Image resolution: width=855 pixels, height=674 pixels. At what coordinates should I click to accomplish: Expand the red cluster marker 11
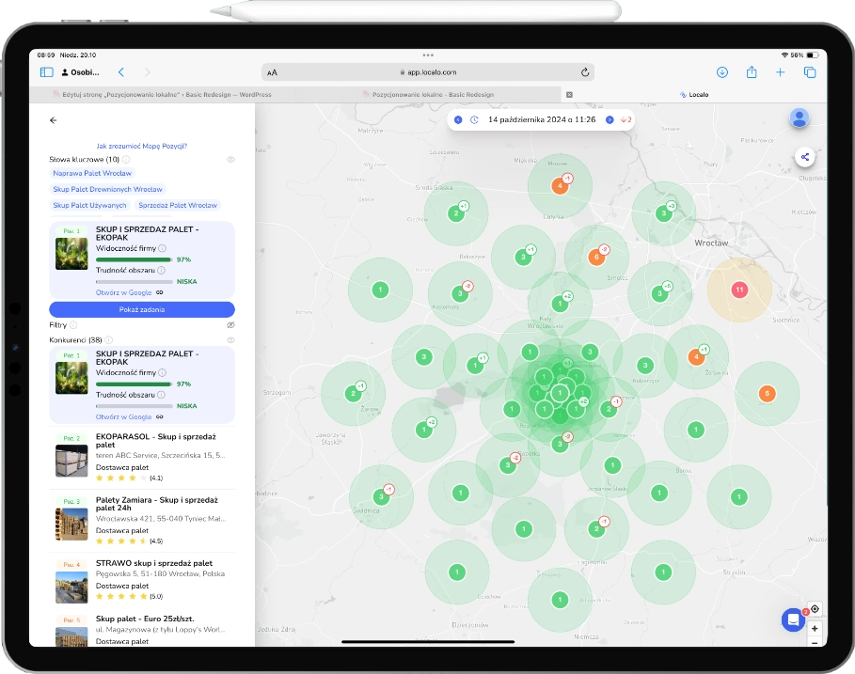[739, 290]
